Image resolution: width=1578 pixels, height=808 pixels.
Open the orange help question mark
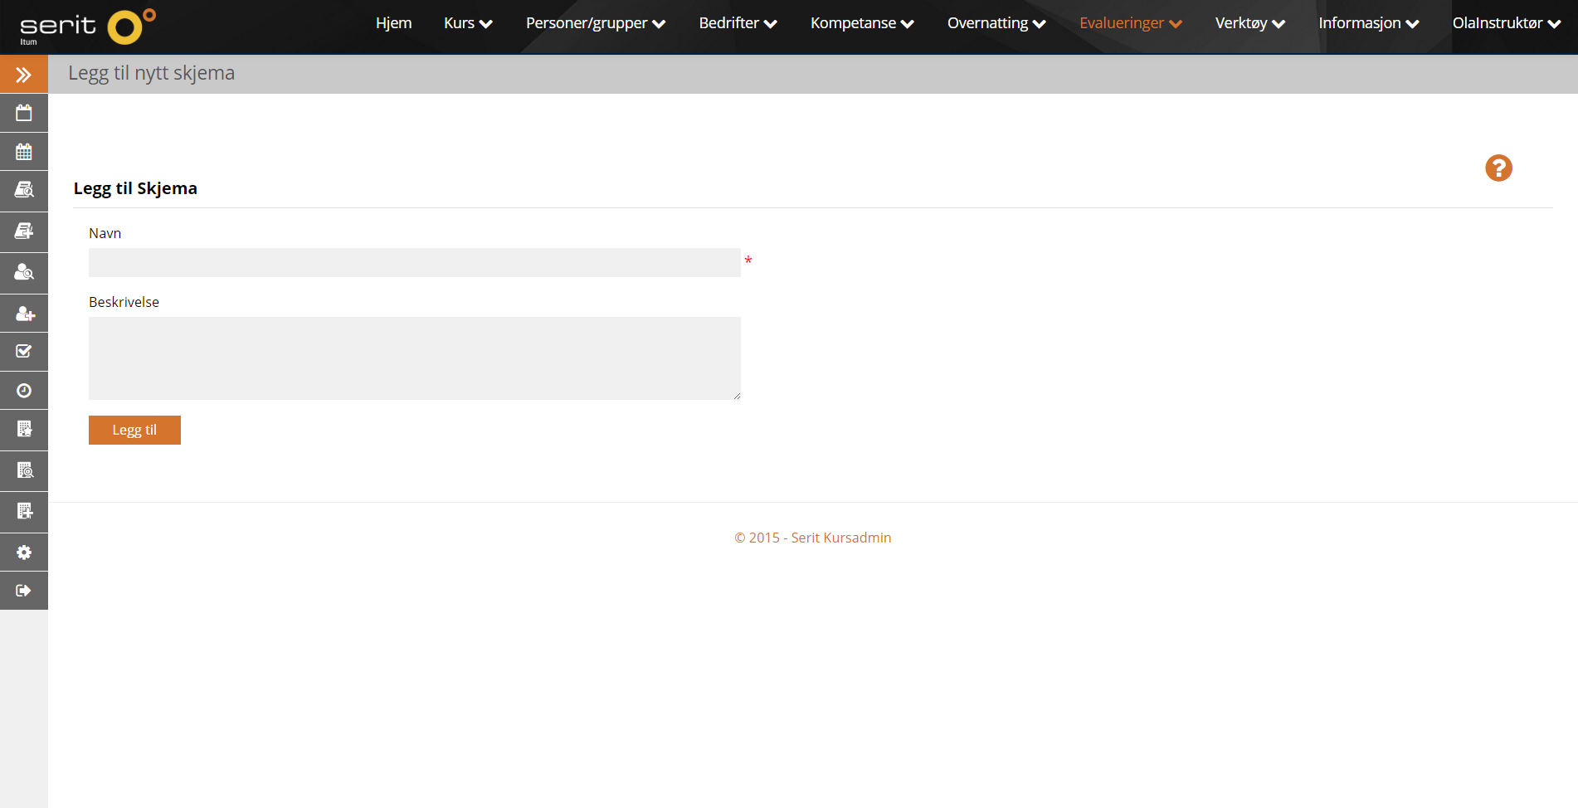pos(1498,168)
